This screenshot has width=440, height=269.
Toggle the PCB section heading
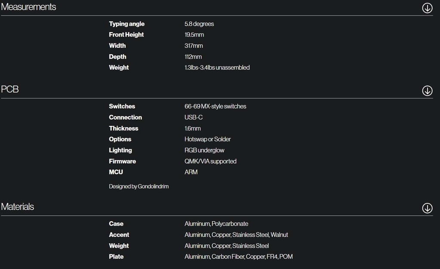[10, 89]
